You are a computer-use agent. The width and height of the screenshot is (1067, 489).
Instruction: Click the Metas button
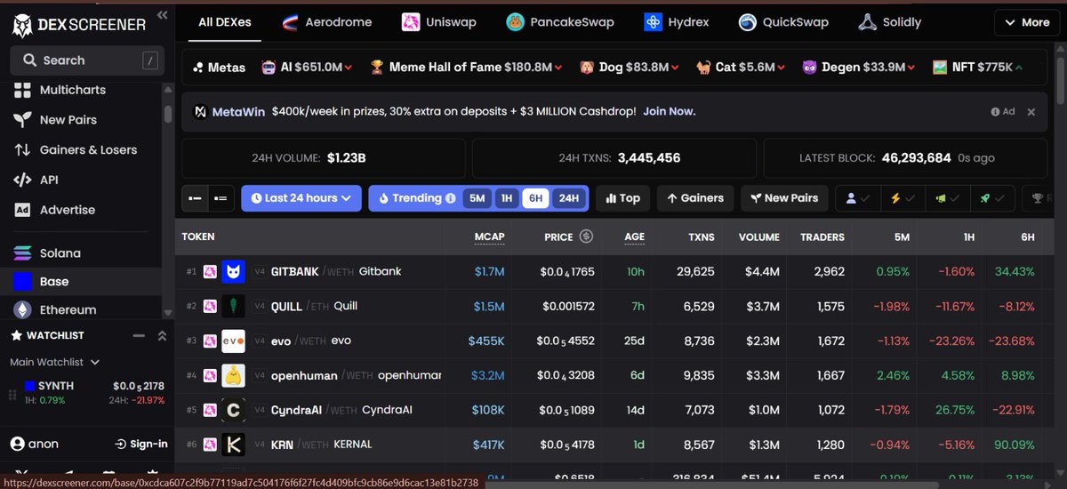pyautogui.click(x=220, y=67)
